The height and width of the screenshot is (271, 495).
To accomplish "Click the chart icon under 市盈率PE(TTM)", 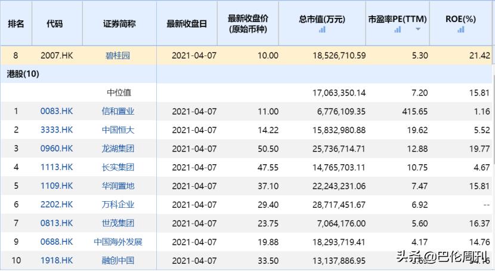I will 397,30.
